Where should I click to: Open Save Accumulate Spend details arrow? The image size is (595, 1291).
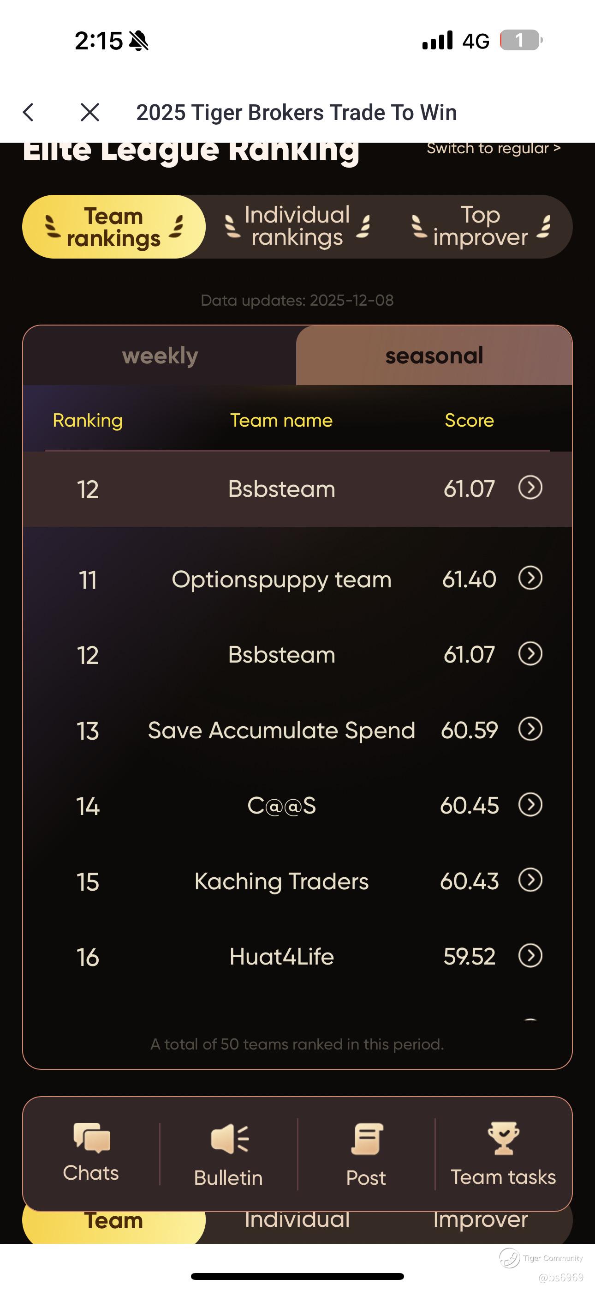tap(530, 729)
